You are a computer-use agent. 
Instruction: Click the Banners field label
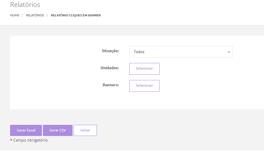tap(111, 85)
